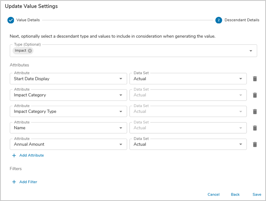
Task: Open the Impact Category attribute dropdown
Action: tap(121, 95)
